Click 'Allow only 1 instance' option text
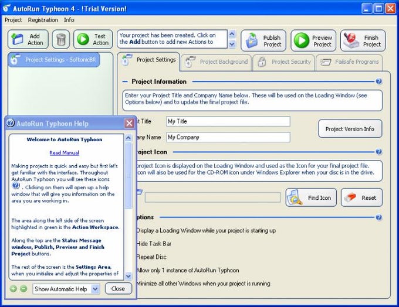 coord(188,270)
